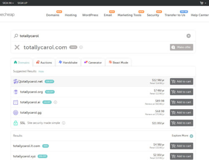Viewport: 209px width, 160px height.
Task: Click the totallycarol.net TLD icon
Action: tap(15, 81)
